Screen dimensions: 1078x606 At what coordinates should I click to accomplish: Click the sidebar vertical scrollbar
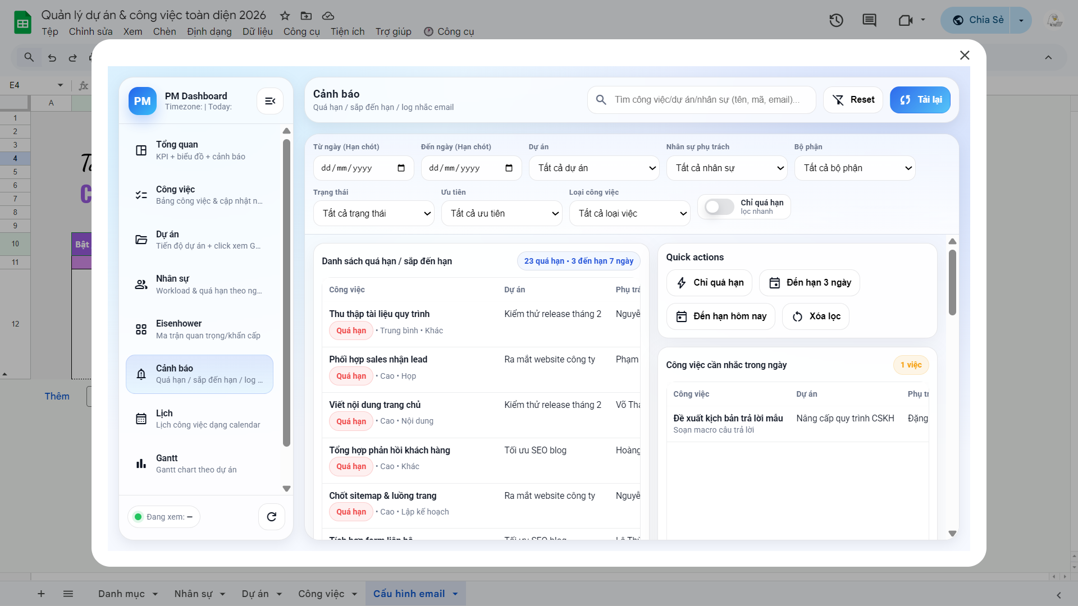coord(286,292)
